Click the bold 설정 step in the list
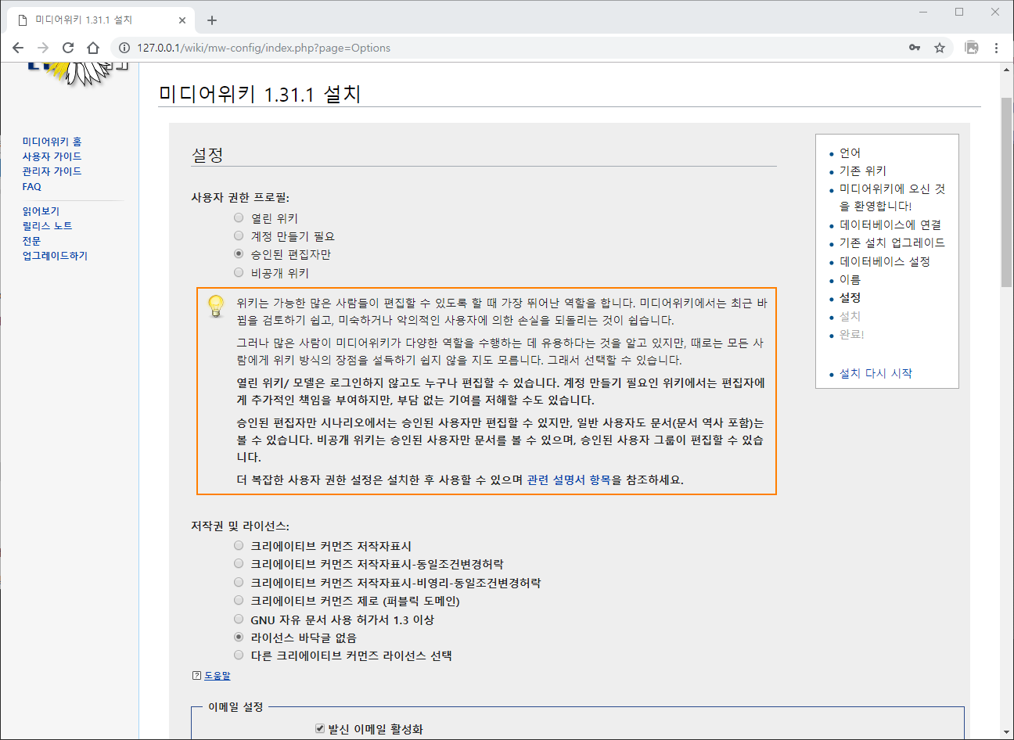This screenshot has height=740, width=1014. coord(850,297)
